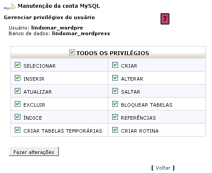The image size is (212, 173).
Task: Click the MySQL dolphin logo icon
Action: pos(10,7)
